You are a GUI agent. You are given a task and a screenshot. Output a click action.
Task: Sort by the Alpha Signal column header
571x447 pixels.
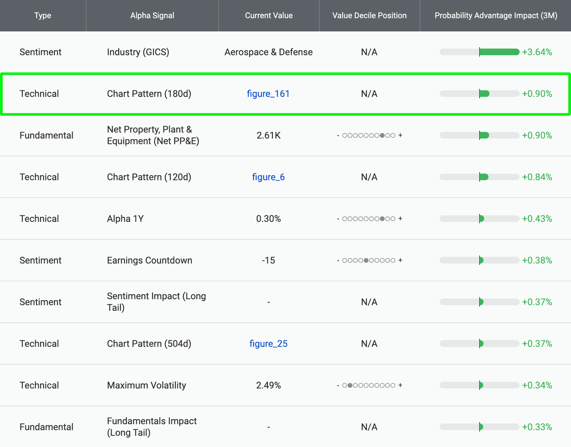click(x=152, y=16)
